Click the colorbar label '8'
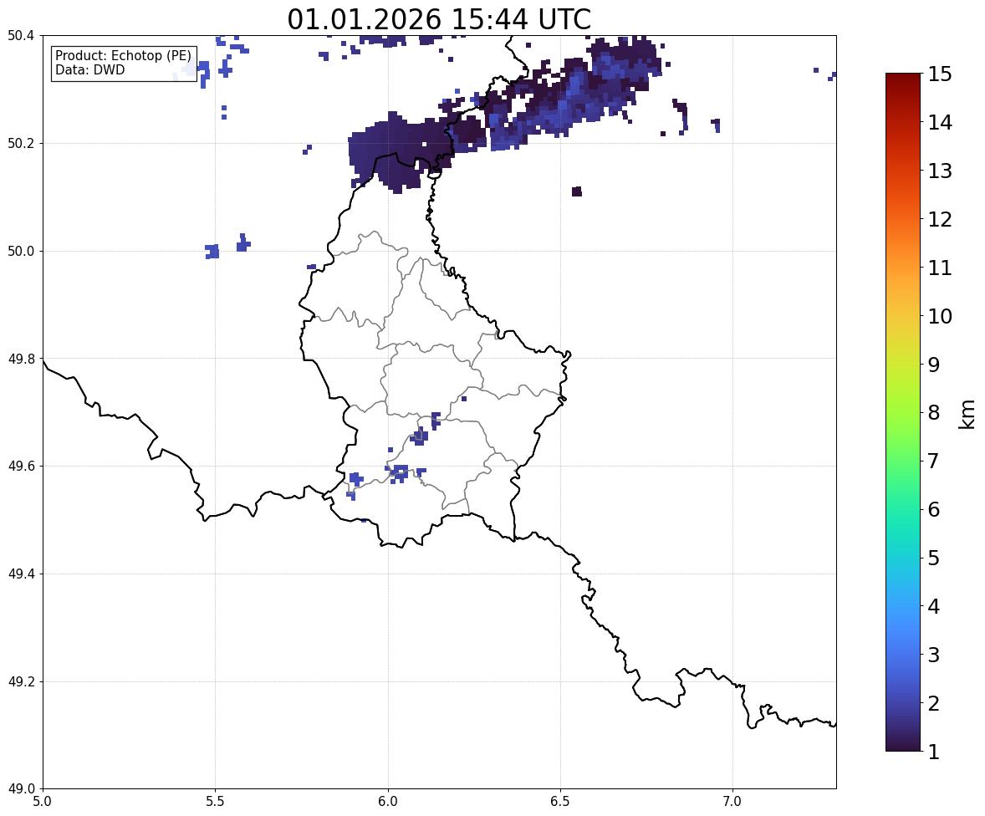The image size is (985, 816). point(934,413)
